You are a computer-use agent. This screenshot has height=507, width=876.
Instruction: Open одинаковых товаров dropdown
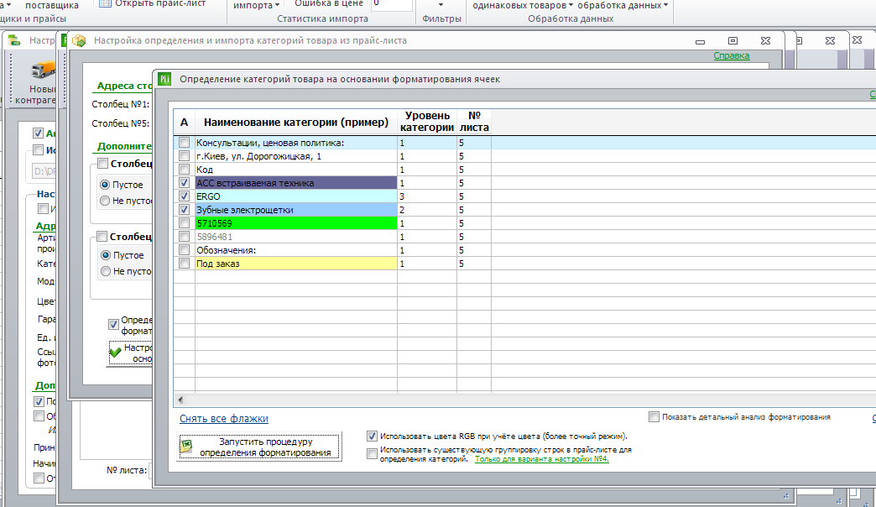click(x=523, y=5)
